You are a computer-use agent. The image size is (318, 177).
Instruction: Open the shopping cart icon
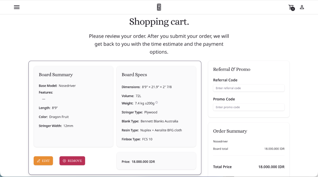point(291,7)
